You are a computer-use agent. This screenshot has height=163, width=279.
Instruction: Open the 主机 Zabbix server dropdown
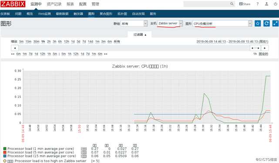[x=170, y=23]
